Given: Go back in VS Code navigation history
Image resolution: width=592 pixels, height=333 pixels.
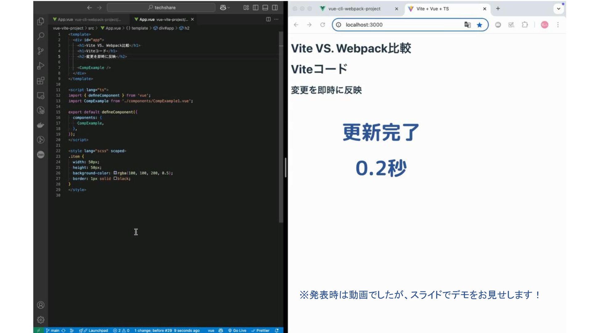Looking at the screenshot, I should (x=89, y=7).
